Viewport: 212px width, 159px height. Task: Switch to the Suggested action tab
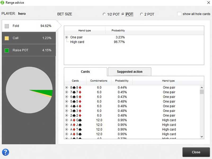129,71
